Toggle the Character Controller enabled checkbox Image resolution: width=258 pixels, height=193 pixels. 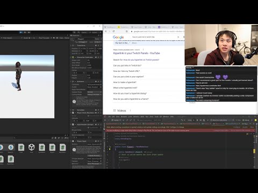pos(75,57)
